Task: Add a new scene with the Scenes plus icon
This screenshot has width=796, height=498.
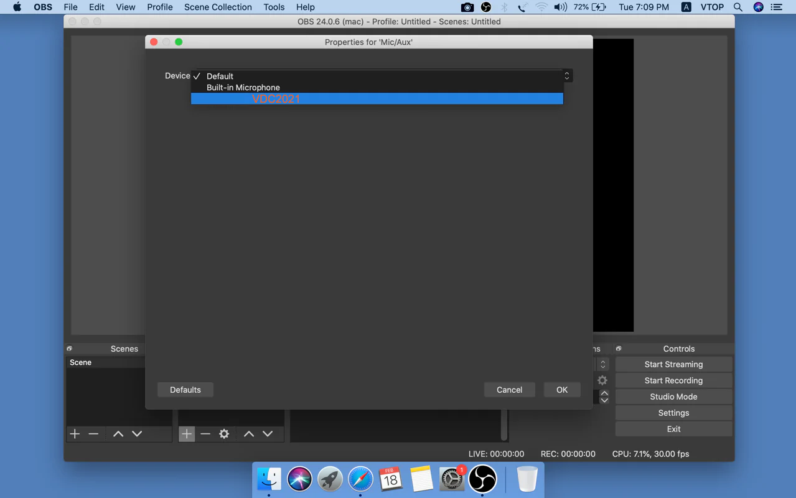Action: 75,434
